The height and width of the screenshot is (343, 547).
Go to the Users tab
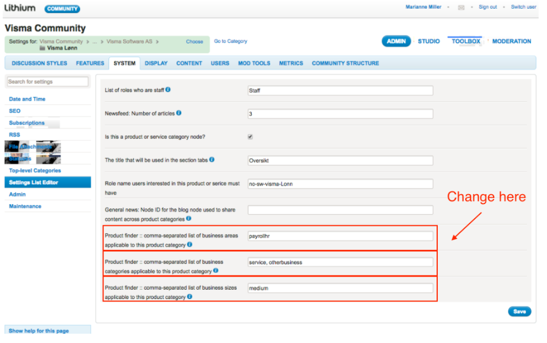click(220, 63)
